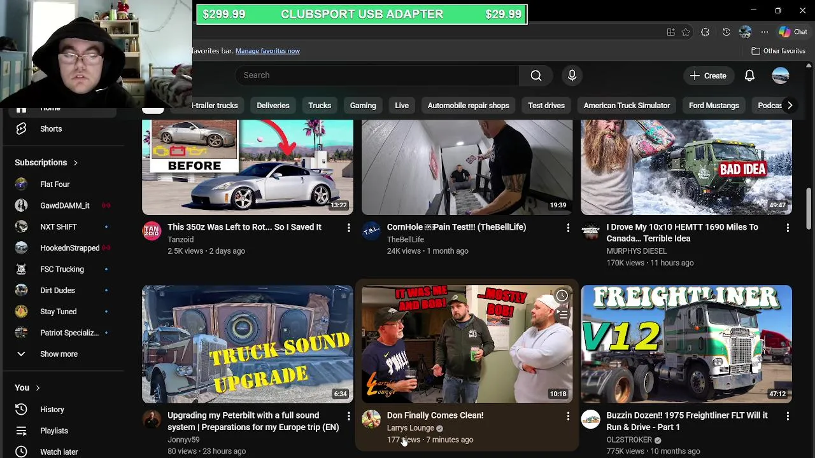The image size is (815, 458).
Task: Open the account avatar menu
Action: 781,76
